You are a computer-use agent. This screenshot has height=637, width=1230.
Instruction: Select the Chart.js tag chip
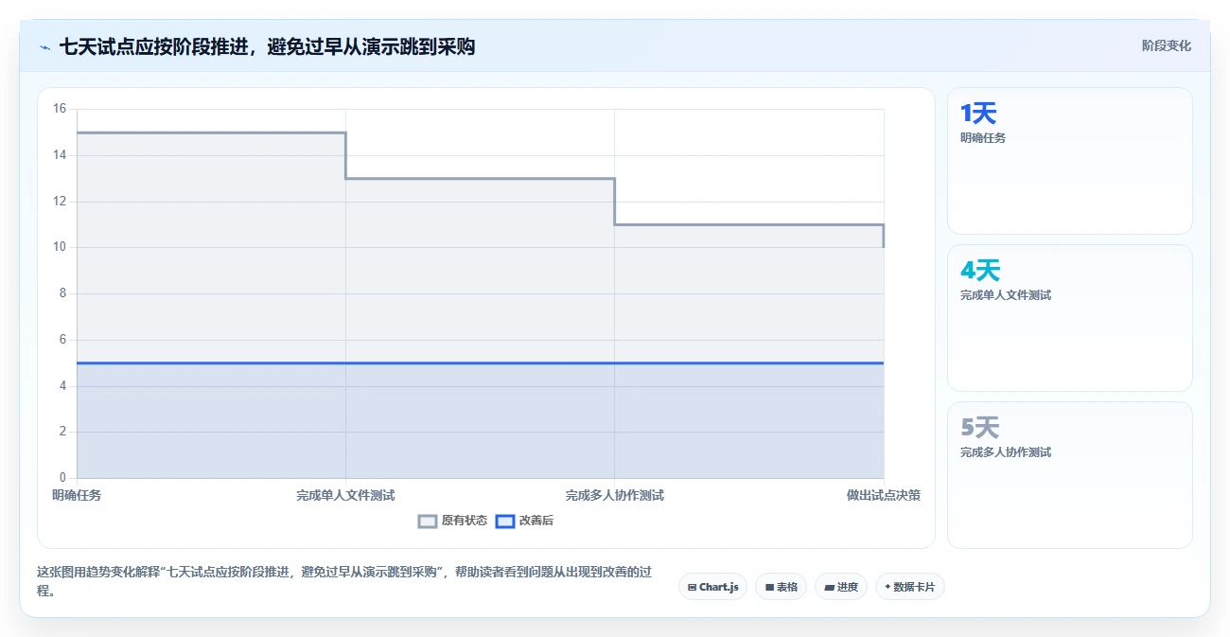click(712, 587)
